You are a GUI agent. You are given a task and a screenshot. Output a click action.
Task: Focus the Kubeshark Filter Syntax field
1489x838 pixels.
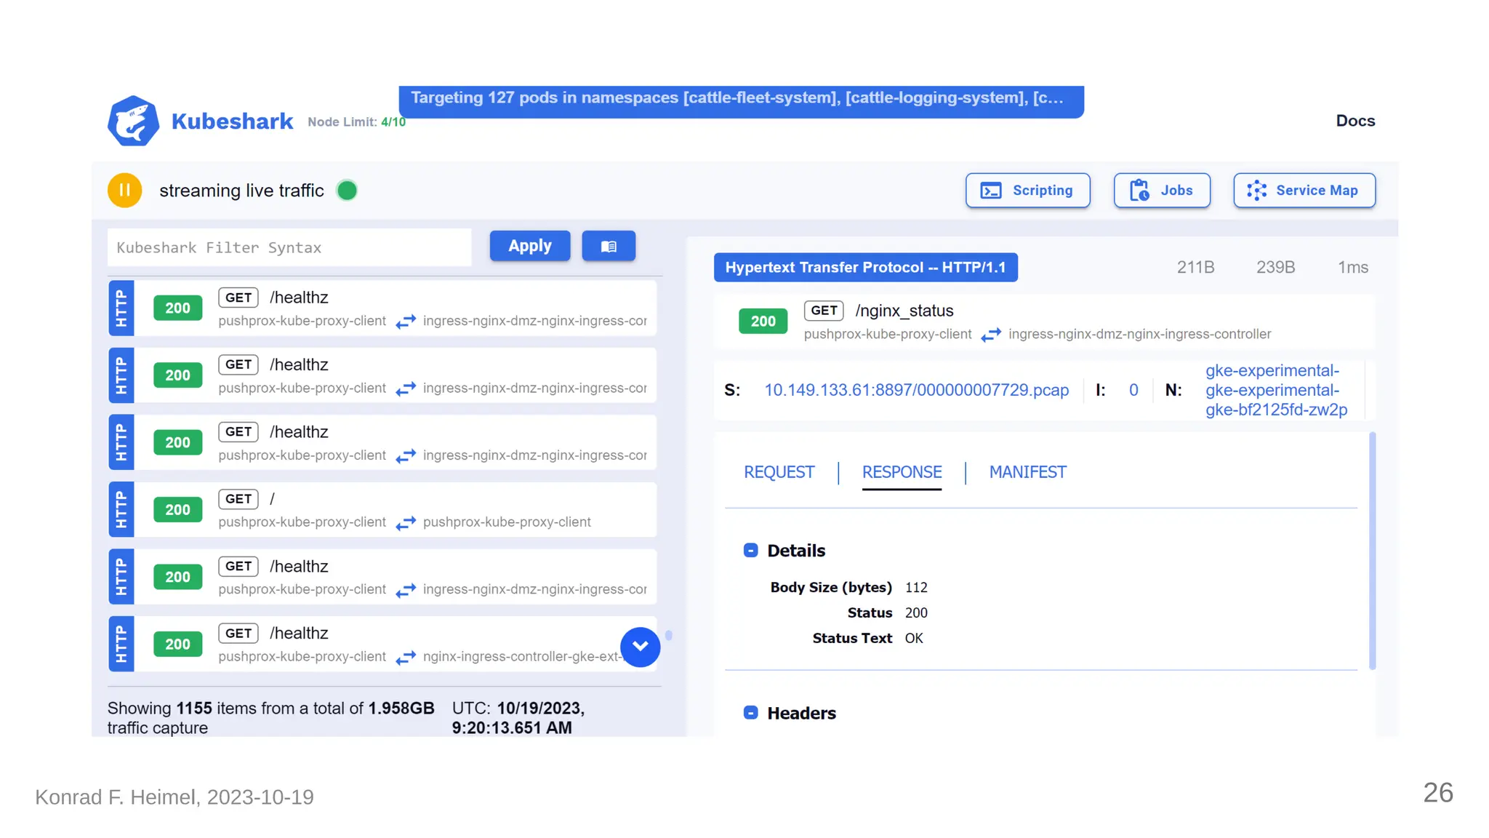click(289, 248)
